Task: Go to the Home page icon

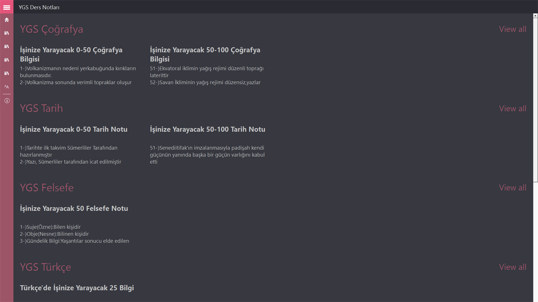Action: click(7, 20)
